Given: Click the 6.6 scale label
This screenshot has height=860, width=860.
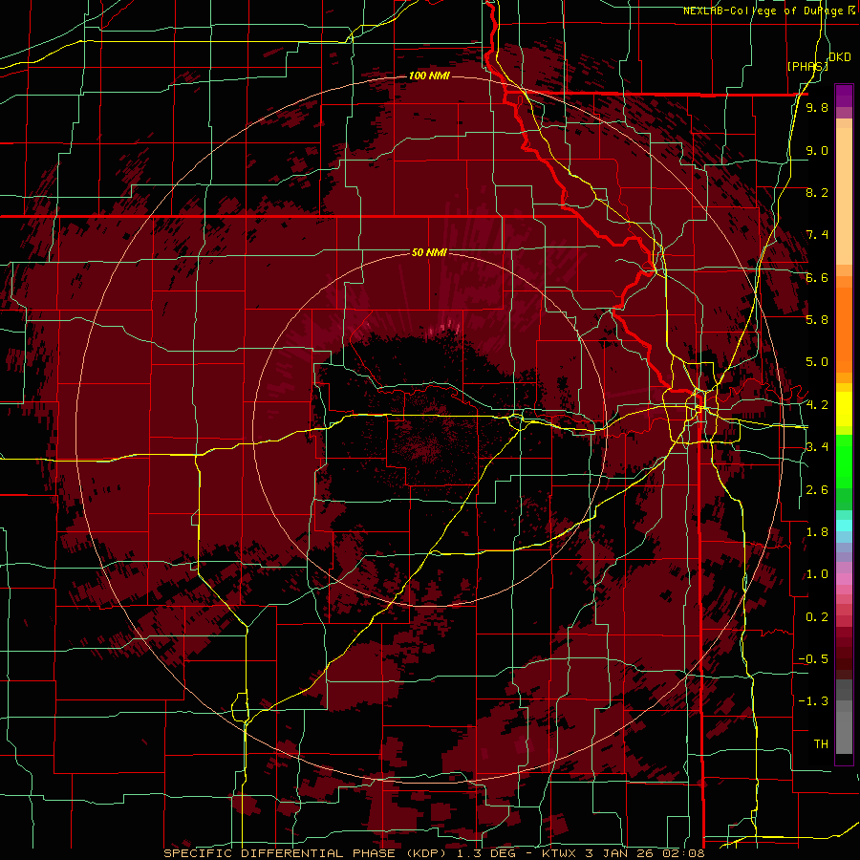Looking at the screenshot, I should click(x=817, y=278).
